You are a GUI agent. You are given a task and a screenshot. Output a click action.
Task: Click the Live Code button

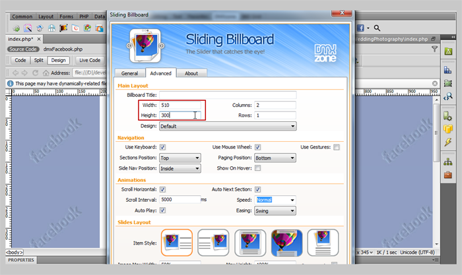(90, 60)
